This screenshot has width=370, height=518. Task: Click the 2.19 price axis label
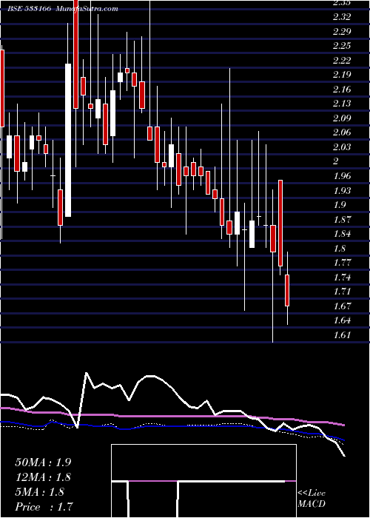(342, 75)
